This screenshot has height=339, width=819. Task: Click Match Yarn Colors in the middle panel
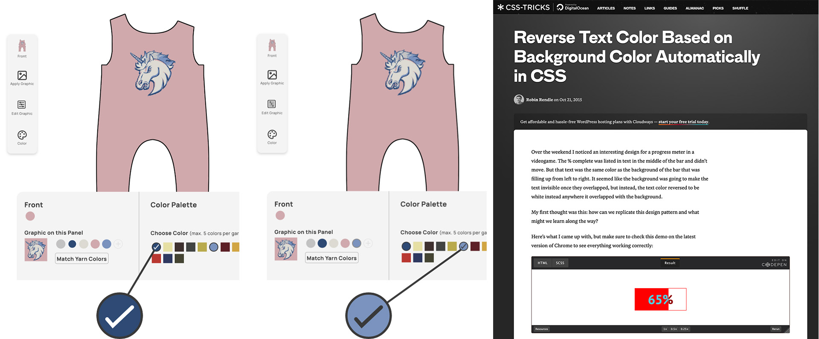click(x=332, y=258)
